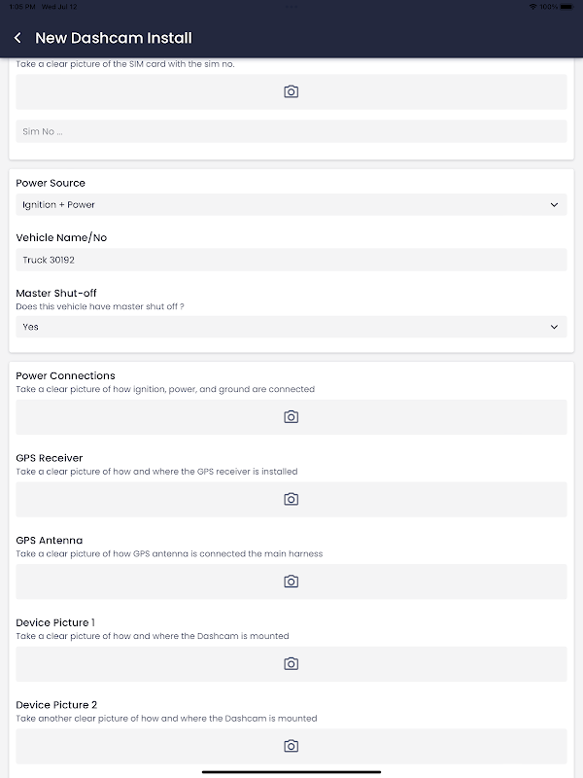Open the Power Source dropdown
Screen dimensions: 583x778
[291, 205]
